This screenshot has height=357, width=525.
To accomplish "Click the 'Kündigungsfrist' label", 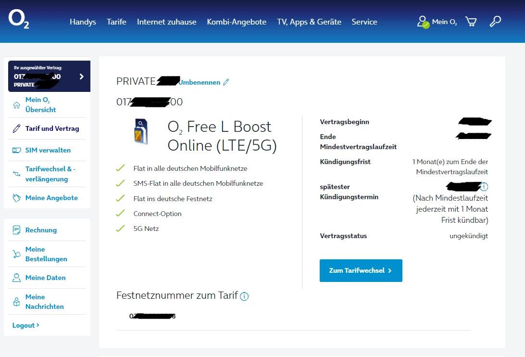I will (345, 162).
